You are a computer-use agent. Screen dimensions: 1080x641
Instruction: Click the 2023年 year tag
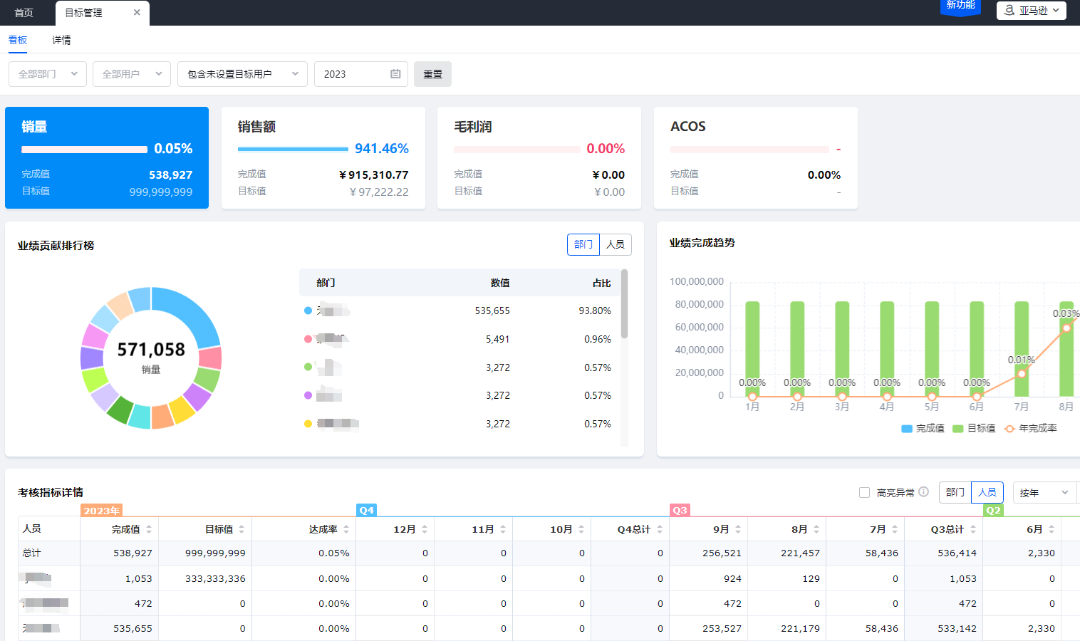102,510
